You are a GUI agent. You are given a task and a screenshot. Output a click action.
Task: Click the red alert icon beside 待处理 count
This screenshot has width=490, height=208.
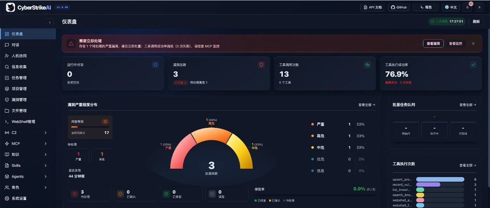[x=74, y=194]
